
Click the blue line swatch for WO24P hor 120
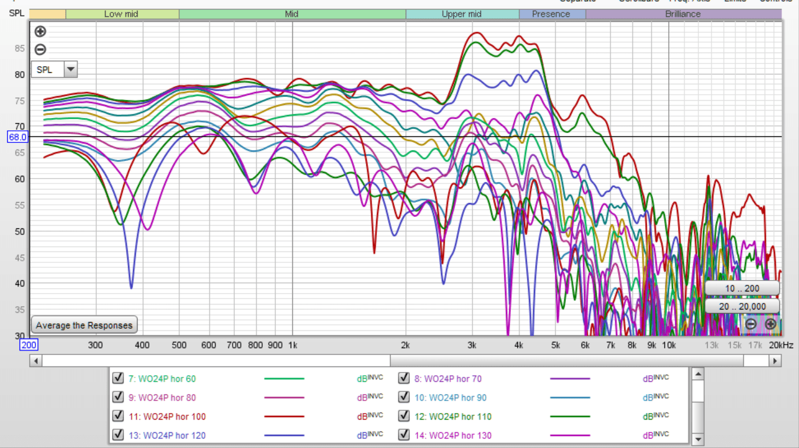pyautogui.click(x=284, y=435)
